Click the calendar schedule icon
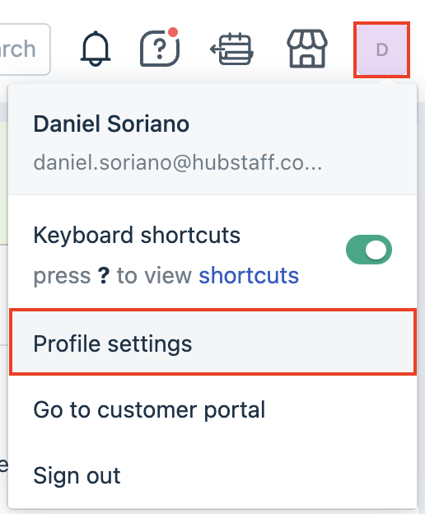This screenshot has width=425, height=514. (x=231, y=49)
